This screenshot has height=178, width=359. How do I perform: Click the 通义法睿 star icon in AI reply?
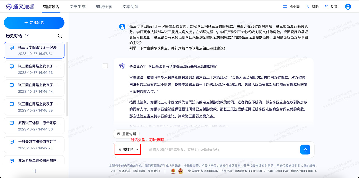(122, 65)
